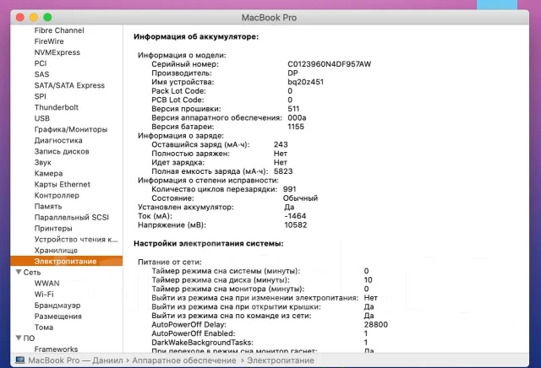
Task: Select Звук in sidebar
Action: click(x=43, y=163)
